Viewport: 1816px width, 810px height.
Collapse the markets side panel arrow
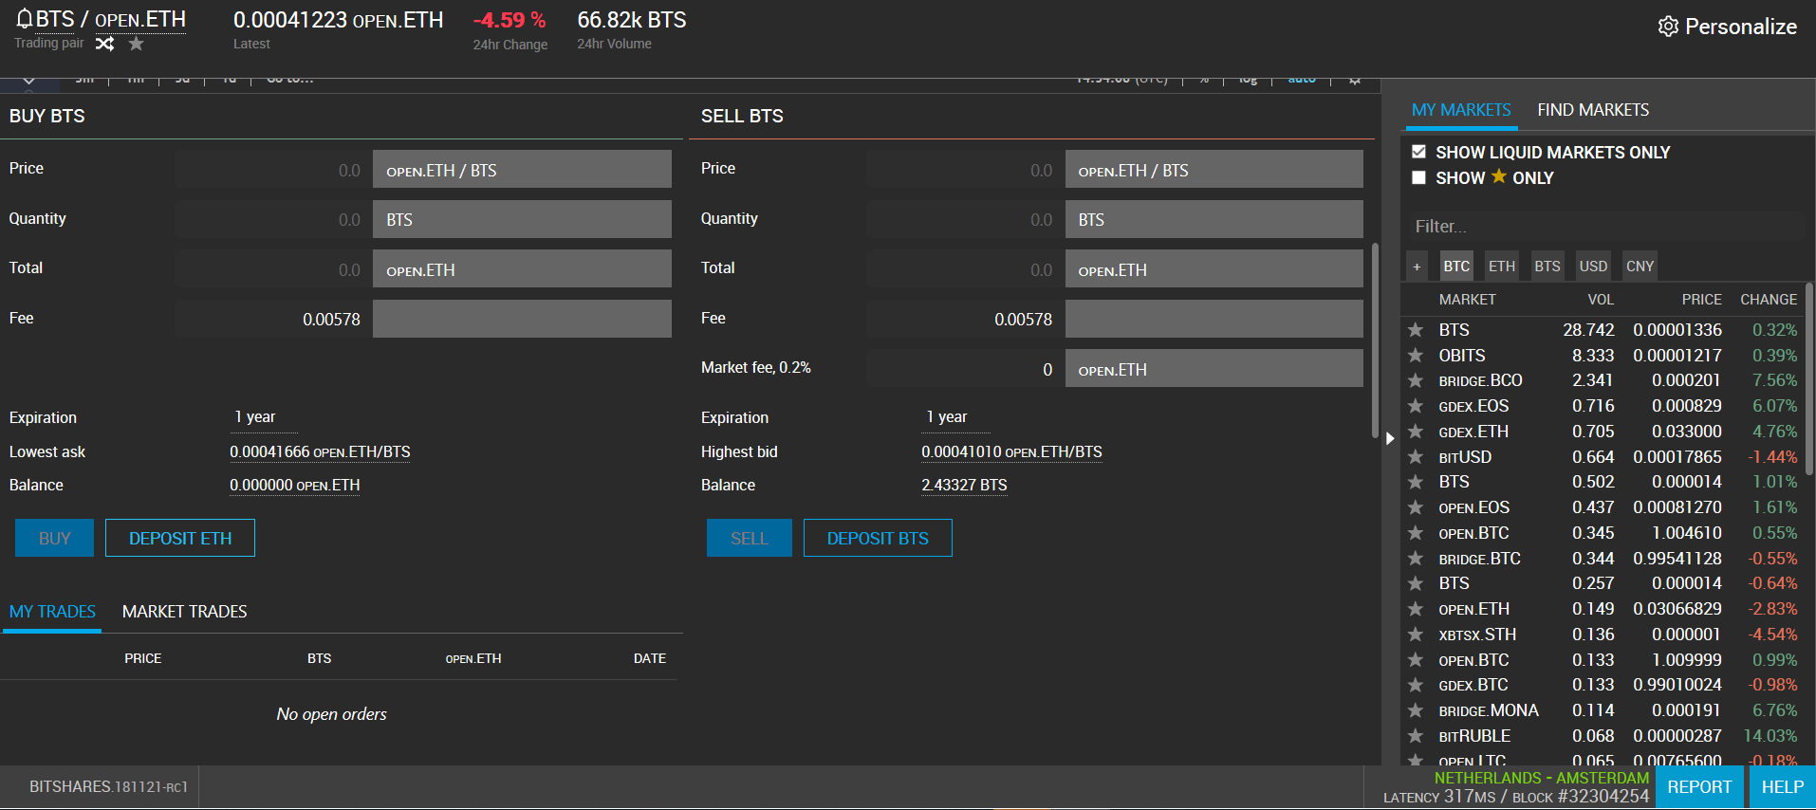(1389, 438)
